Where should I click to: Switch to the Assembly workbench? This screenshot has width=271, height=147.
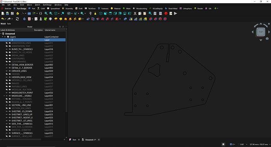[x=68, y=9]
